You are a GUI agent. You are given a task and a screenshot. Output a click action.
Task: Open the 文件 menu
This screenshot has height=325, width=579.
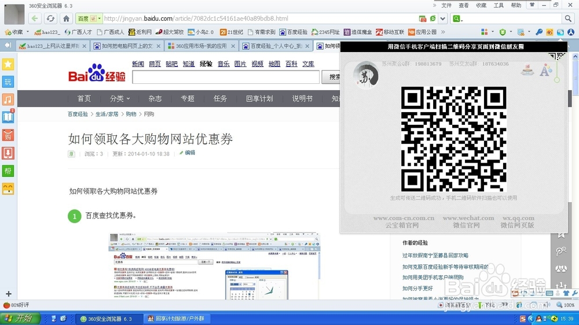446,5
